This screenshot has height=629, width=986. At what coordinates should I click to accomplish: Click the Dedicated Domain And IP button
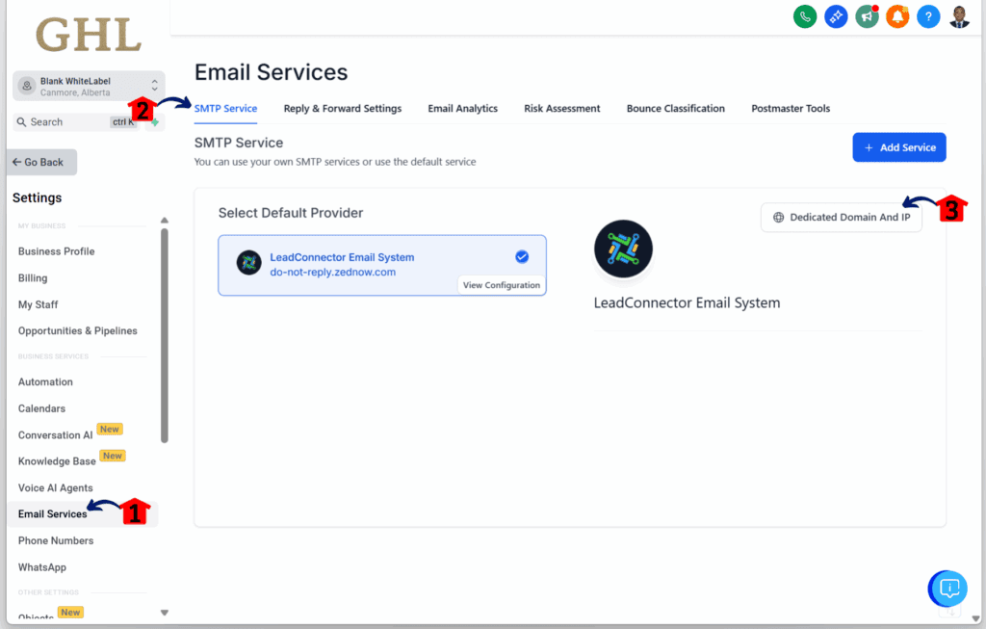842,217
